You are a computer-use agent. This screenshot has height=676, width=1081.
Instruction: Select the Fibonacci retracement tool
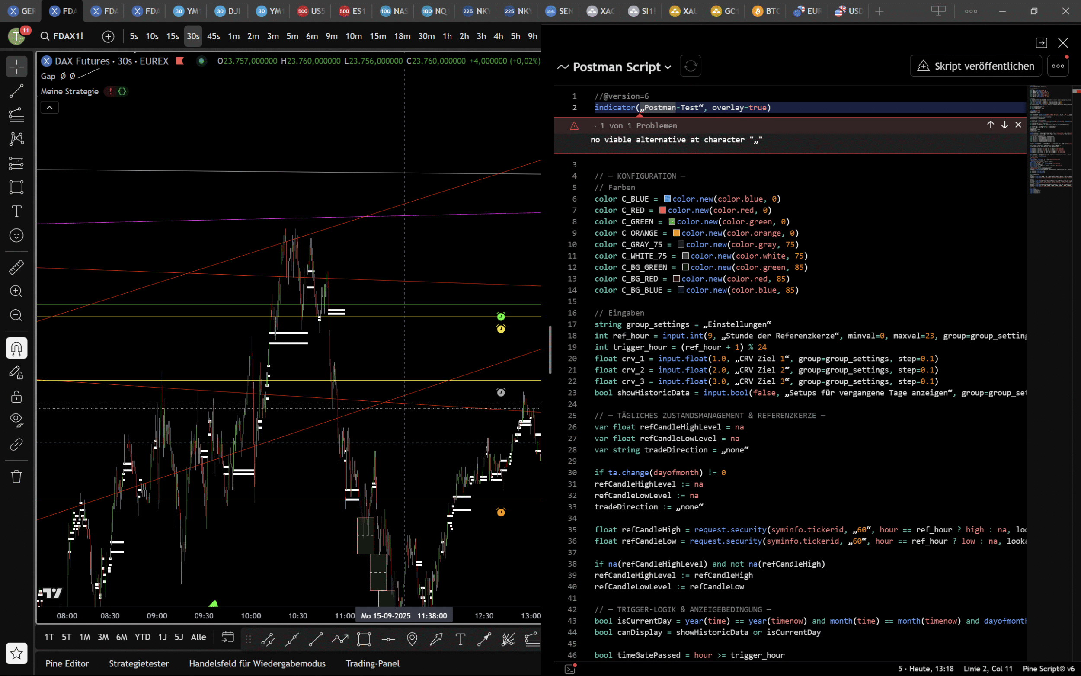click(16, 115)
